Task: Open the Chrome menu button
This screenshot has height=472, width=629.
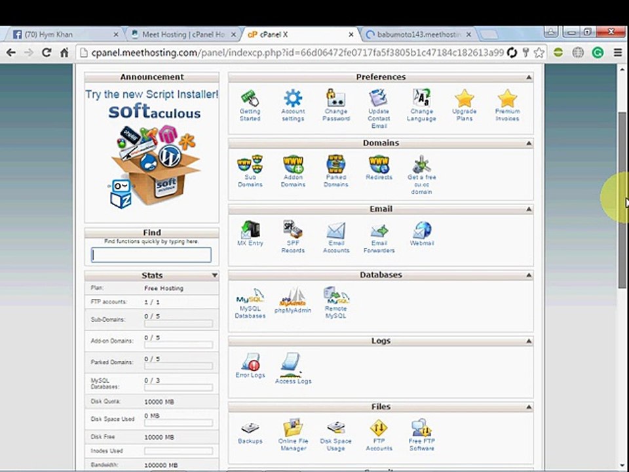Action: click(618, 52)
